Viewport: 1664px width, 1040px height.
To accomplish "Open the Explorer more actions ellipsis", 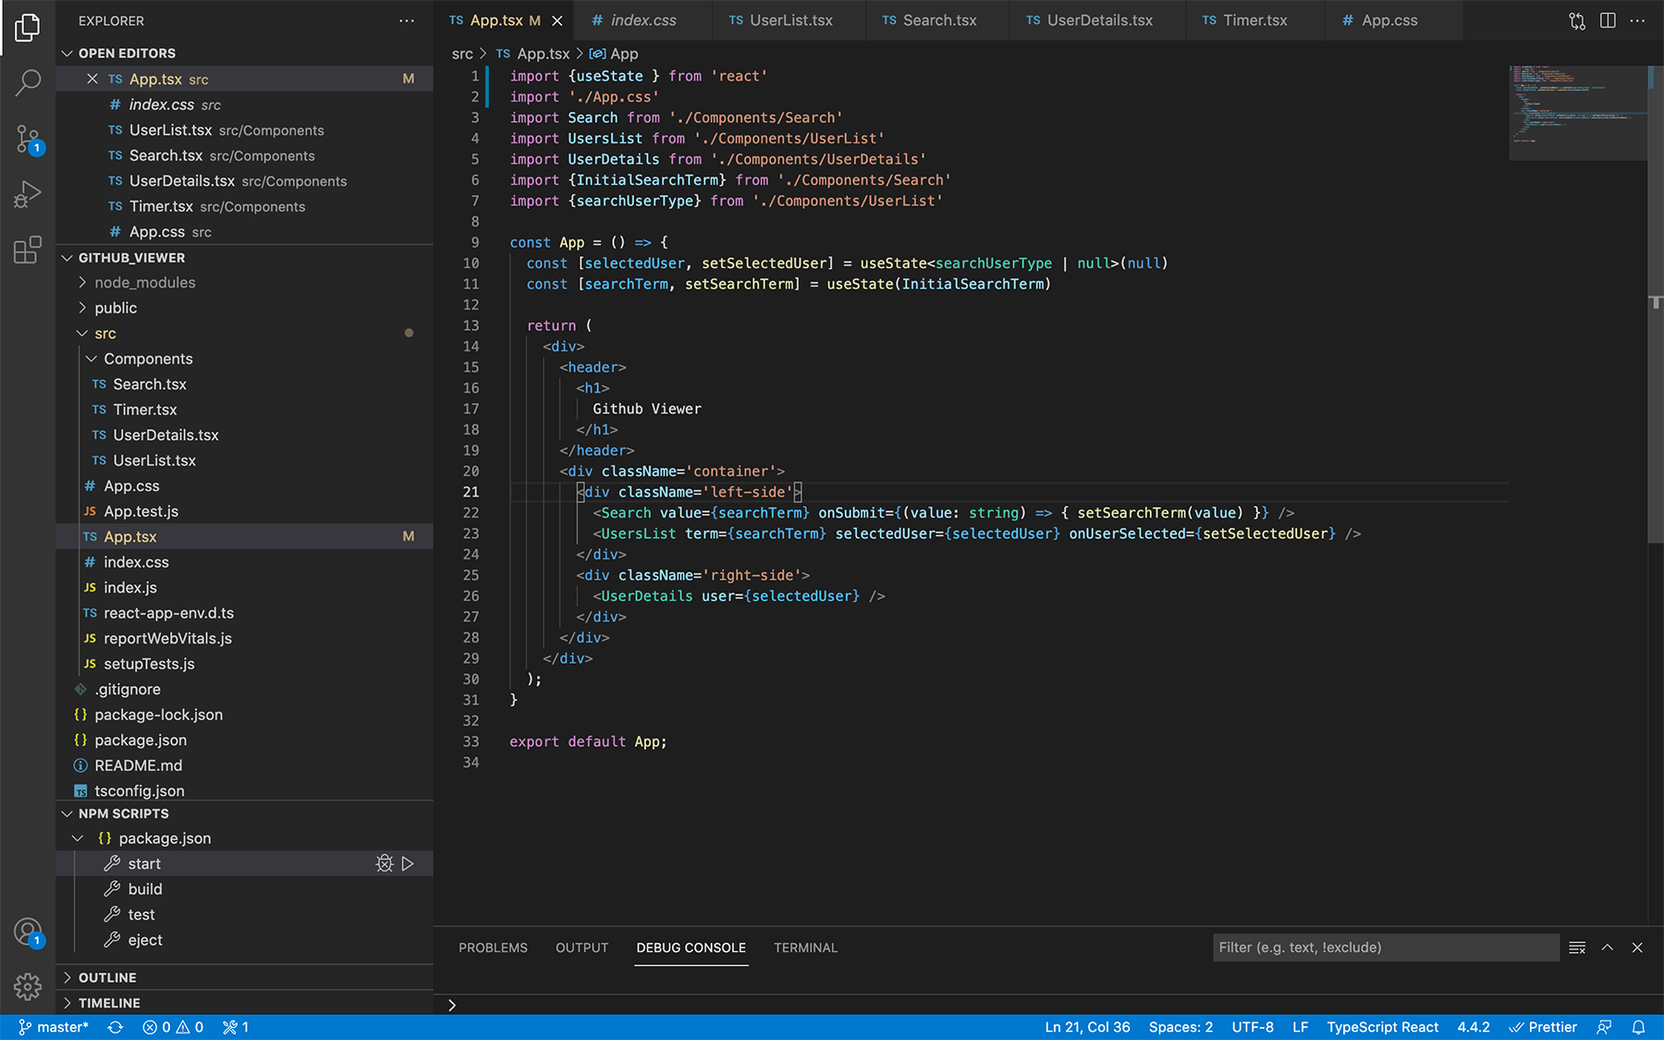I will click(x=407, y=20).
